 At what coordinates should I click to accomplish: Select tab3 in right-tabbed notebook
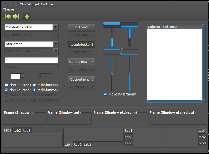(x=202, y=143)
